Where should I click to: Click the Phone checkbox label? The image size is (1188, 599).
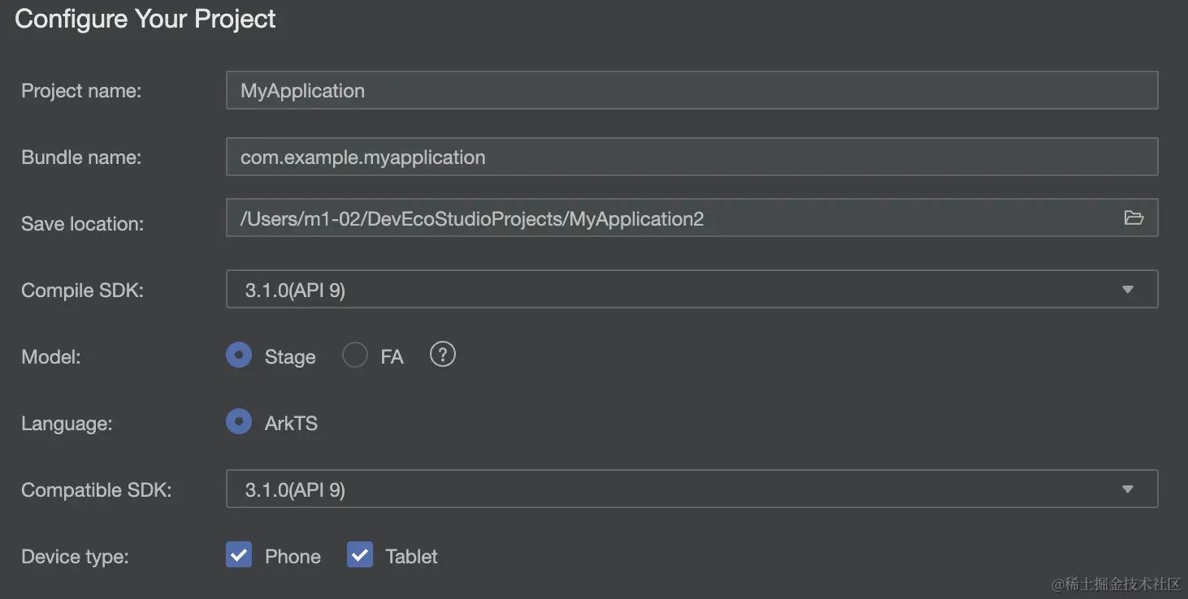[x=293, y=557]
